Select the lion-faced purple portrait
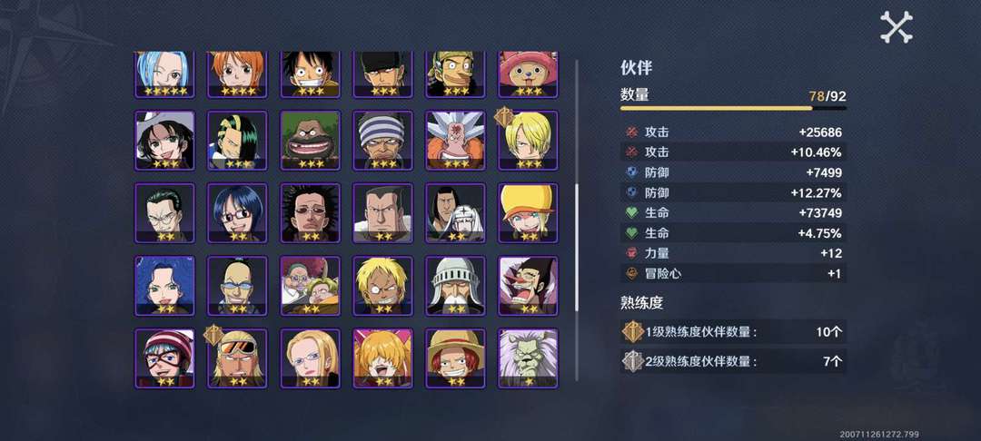The image size is (981, 441). click(528, 358)
